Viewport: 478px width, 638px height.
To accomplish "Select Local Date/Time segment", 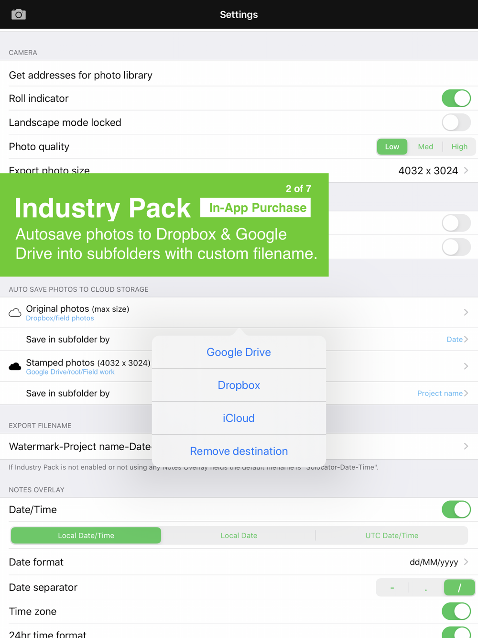I will [86, 536].
